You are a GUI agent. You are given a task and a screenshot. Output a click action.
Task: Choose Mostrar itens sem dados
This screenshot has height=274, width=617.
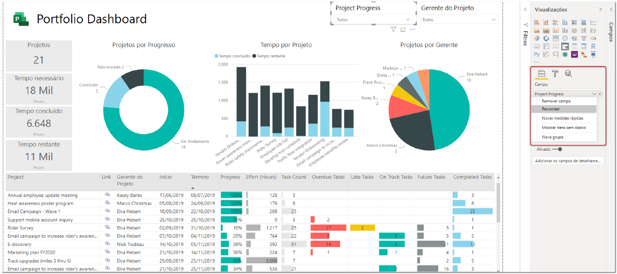click(x=565, y=127)
